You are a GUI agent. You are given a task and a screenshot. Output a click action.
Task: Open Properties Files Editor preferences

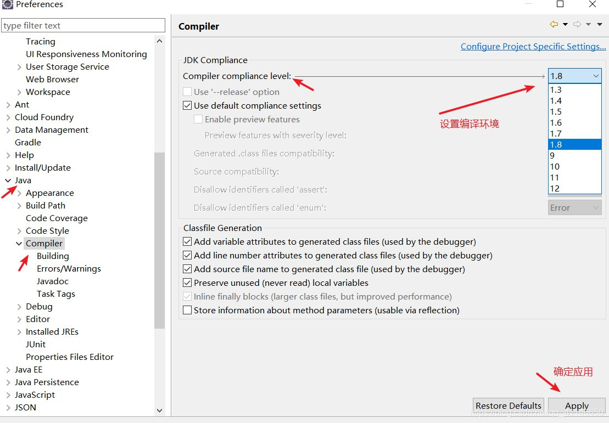[70, 357]
